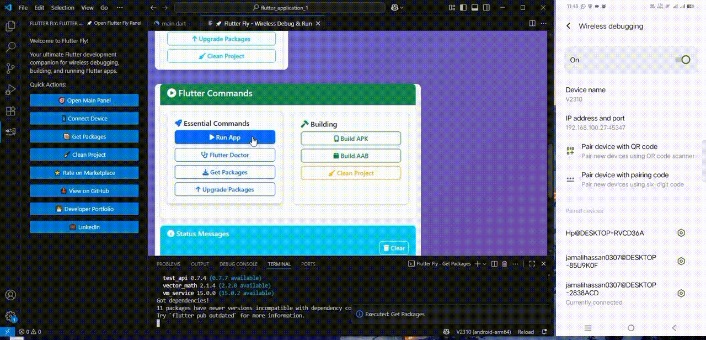Image resolution: width=706 pixels, height=340 pixels.
Task: Turn off the Wireless debugging switch
Action: click(x=683, y=60)
